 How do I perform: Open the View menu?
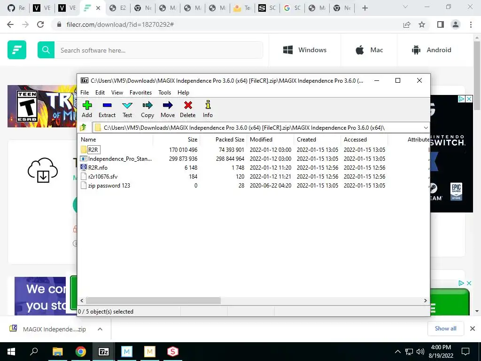point(117,93)
